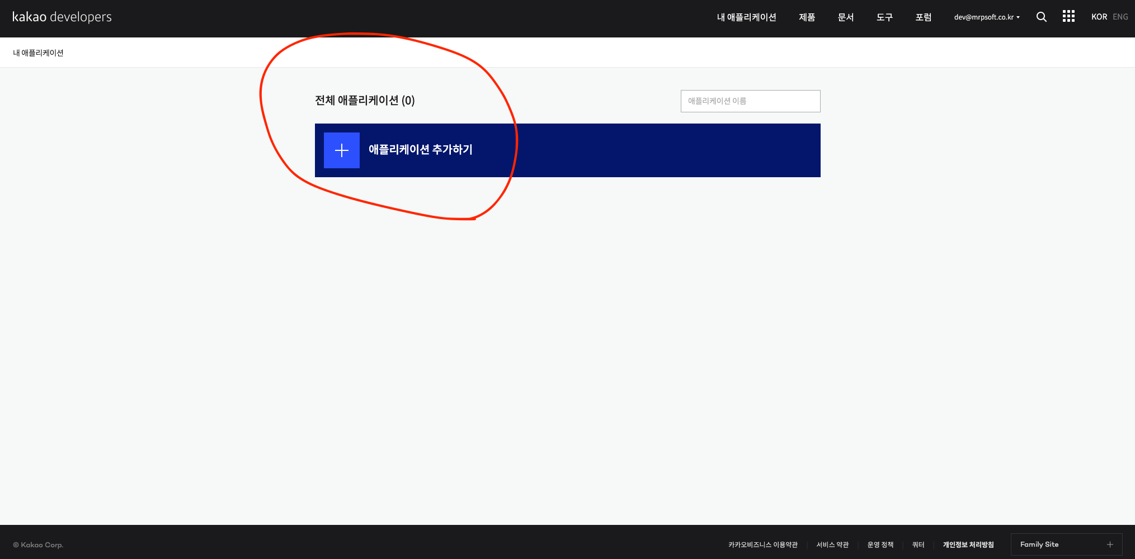Click the 내 애플리케이션 breadcrumb
The width and height of the screenshot is (1135, 559).
[x=38, y=53]
